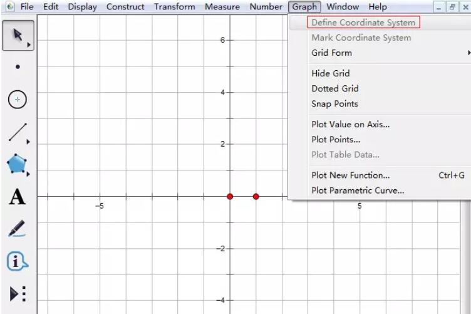Select the Arrow selection tool
This screenshot has width=471, height=314.
click(x=18, y=36)
